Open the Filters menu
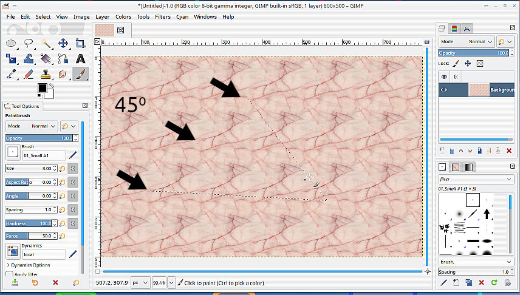The image size is (520, 295). 162,17
